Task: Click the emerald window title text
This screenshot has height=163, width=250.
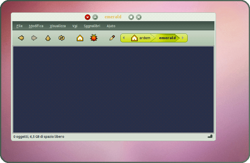Action: click(x=113, y=17)
